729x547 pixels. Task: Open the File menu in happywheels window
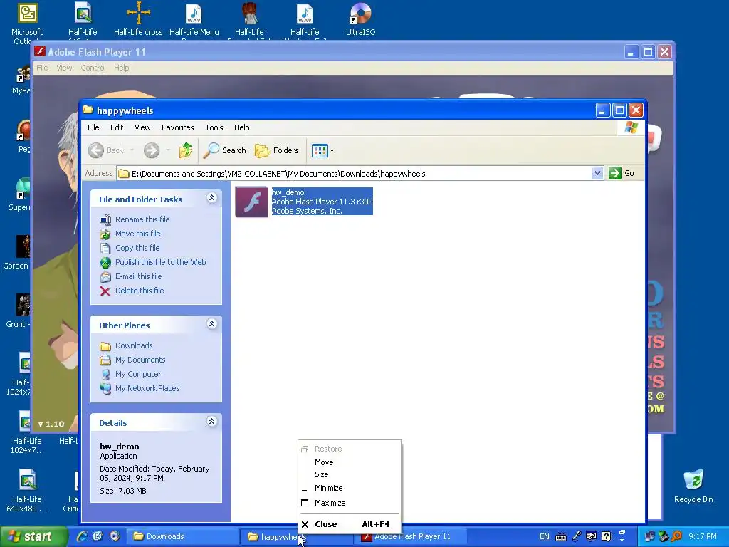(93, 127)
